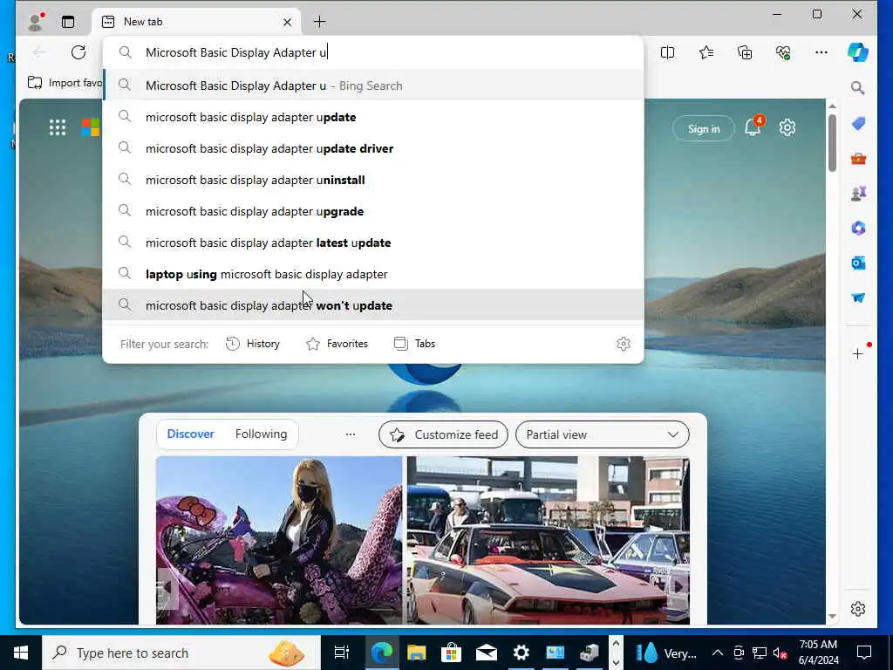Go to the next feed story with the right arrow
The image size is (893, 670).
(x=677, y=587)
